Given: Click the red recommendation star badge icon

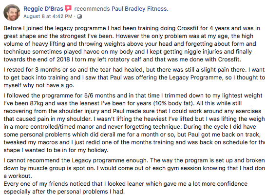Looking at the screenshot, I should (x=68, y=8).
